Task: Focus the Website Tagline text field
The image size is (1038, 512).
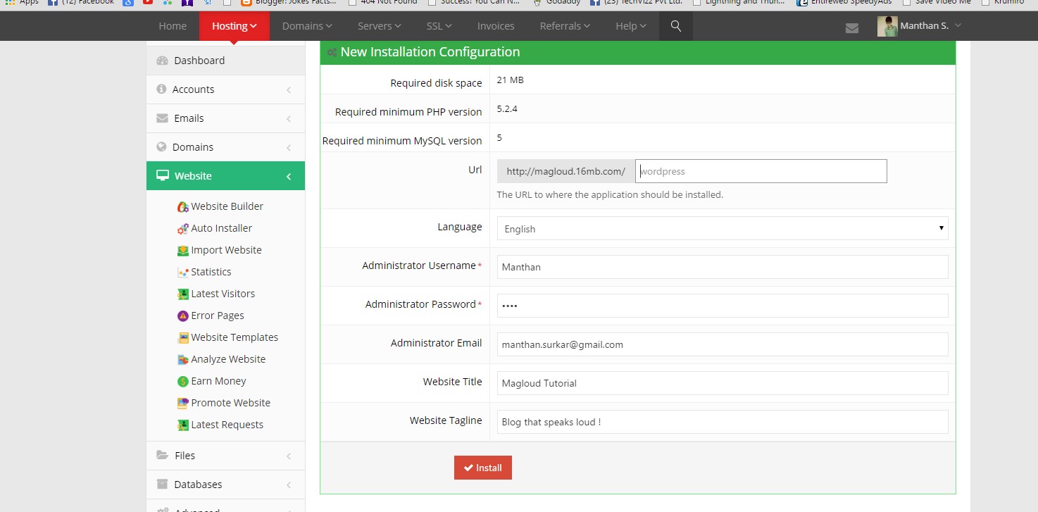Action: 722,422
